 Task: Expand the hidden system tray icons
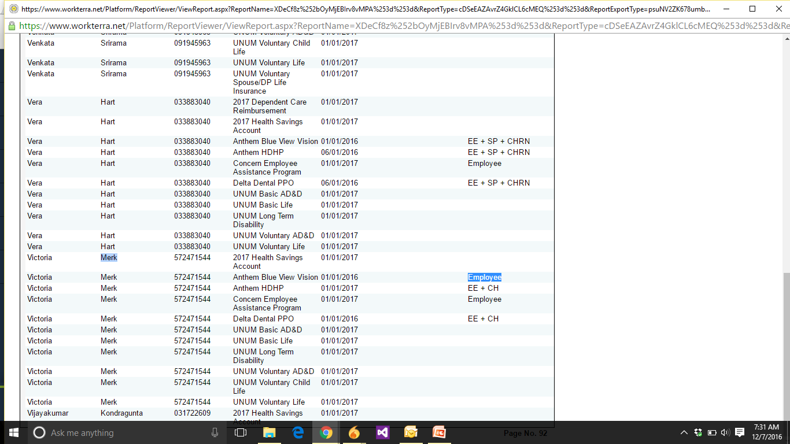tap(684, 432)
